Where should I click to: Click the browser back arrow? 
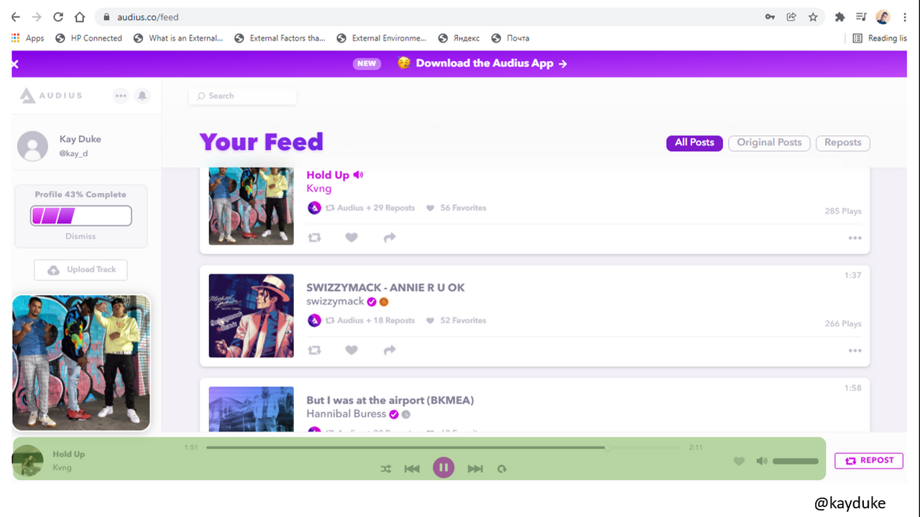click(x=16, y=17)
